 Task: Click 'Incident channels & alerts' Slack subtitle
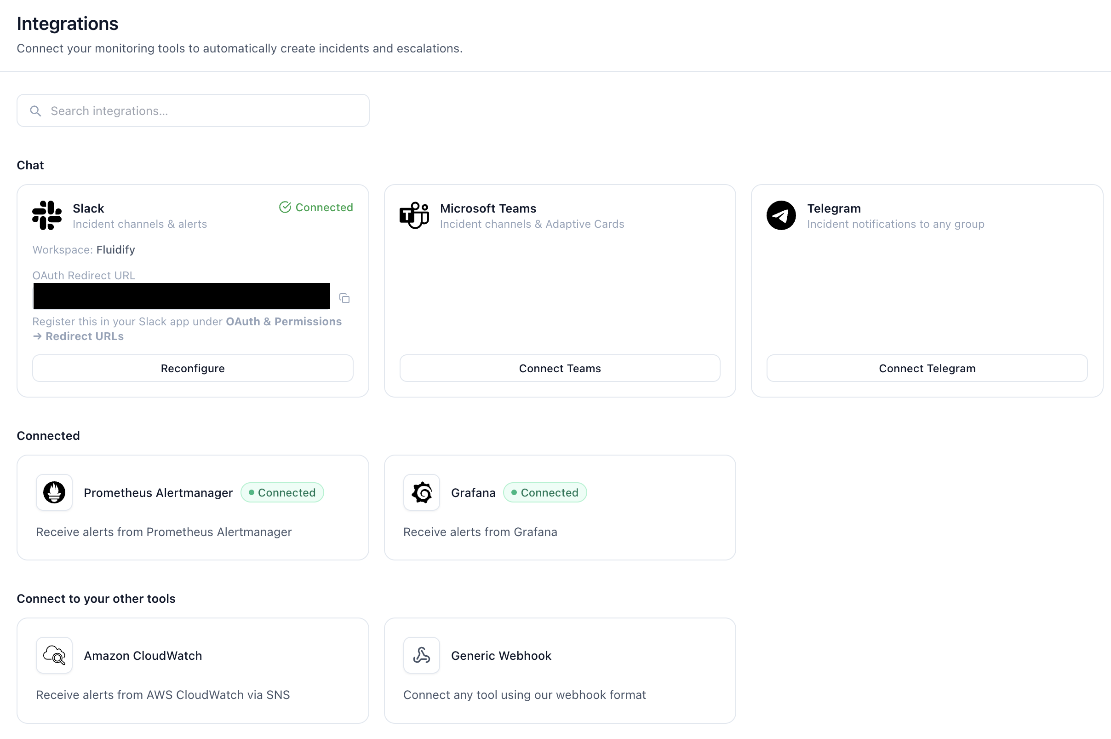(139, 224)
